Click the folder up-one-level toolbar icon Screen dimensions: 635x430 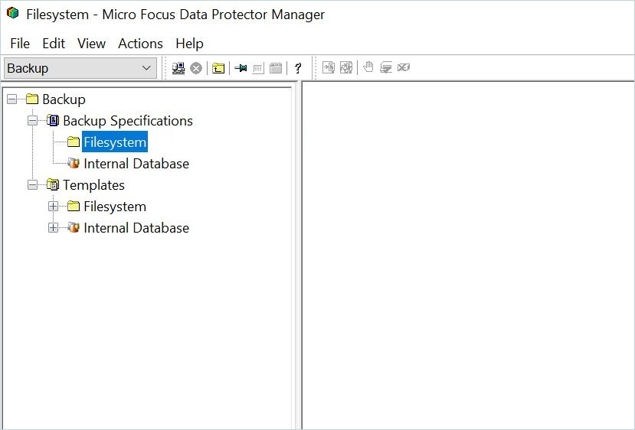click(x=218, y=68)
